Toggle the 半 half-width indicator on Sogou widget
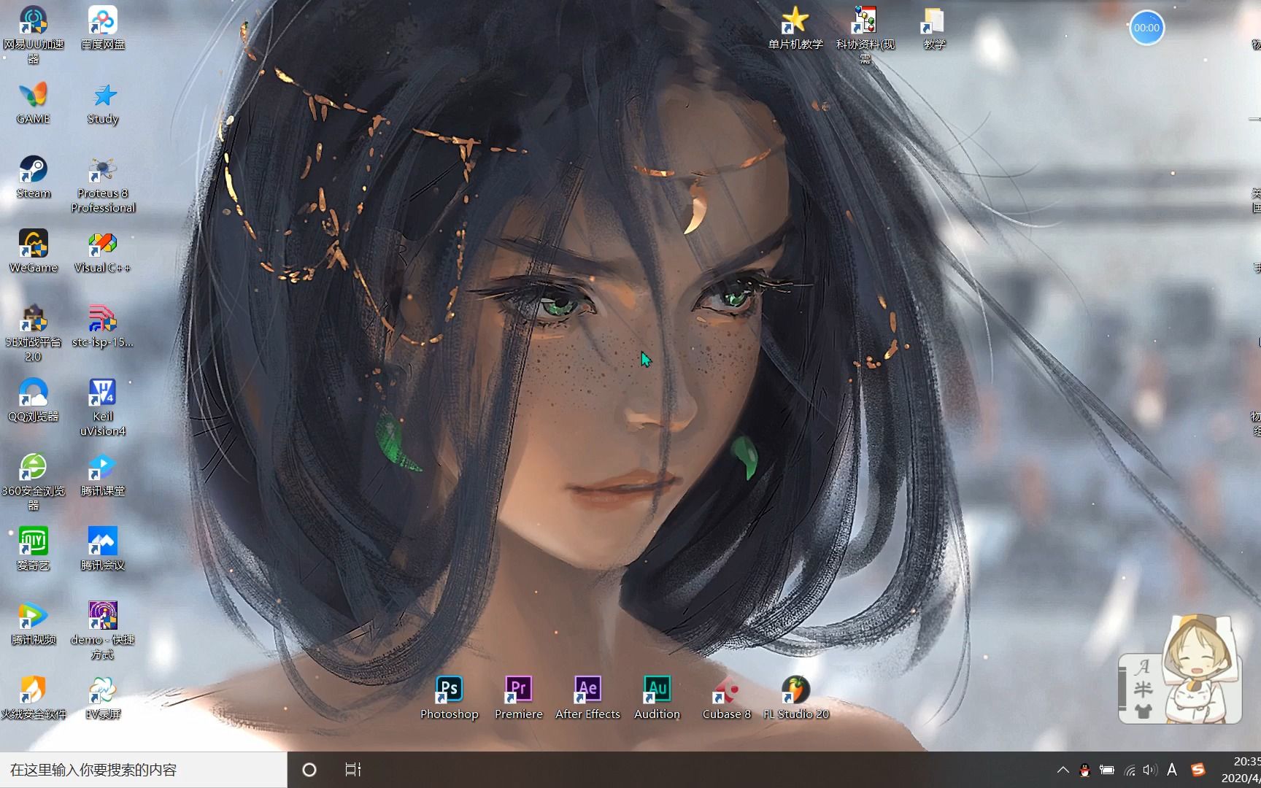Image resolution: width=1261 pixels, height=788 pixels. pos(1143,689)
